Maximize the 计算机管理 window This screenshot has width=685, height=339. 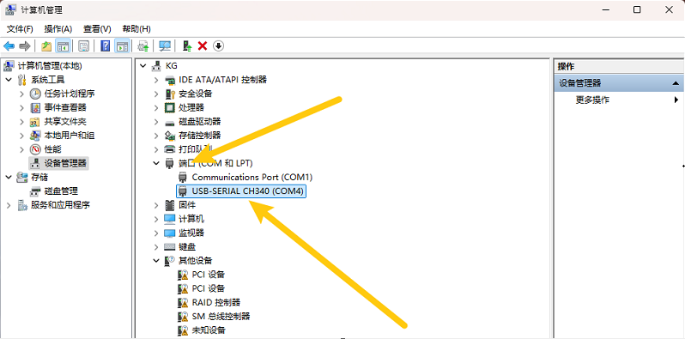tap(638, 9)
